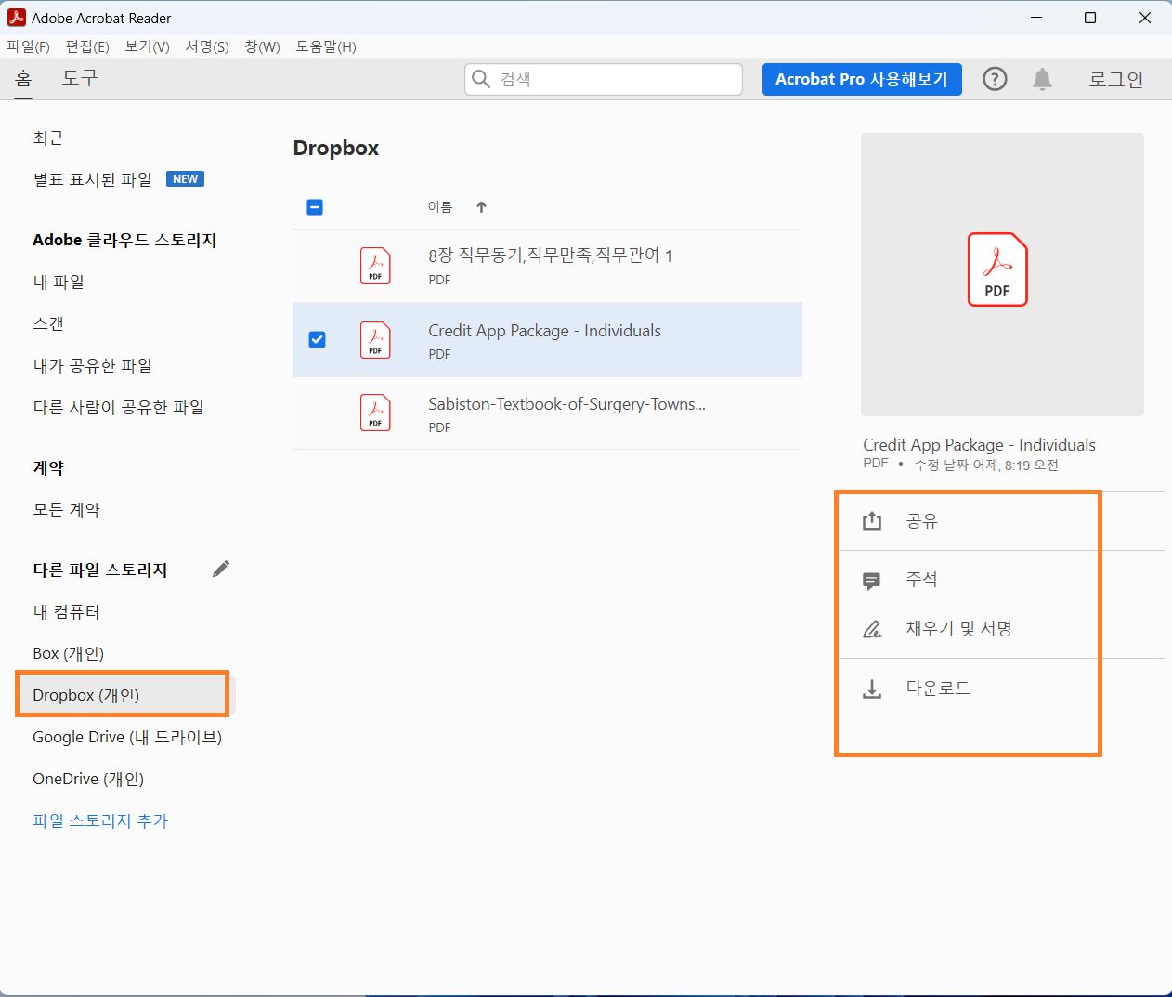
Task: Click inside the 검색 search field
Action: pos(604,79)
